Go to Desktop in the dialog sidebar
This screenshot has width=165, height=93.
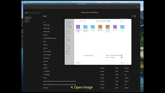[68, 24]
